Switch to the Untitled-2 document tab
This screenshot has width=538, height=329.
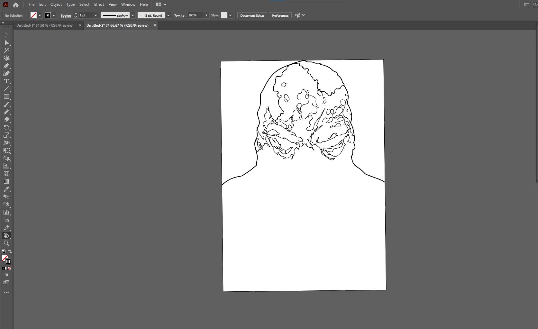117,25
